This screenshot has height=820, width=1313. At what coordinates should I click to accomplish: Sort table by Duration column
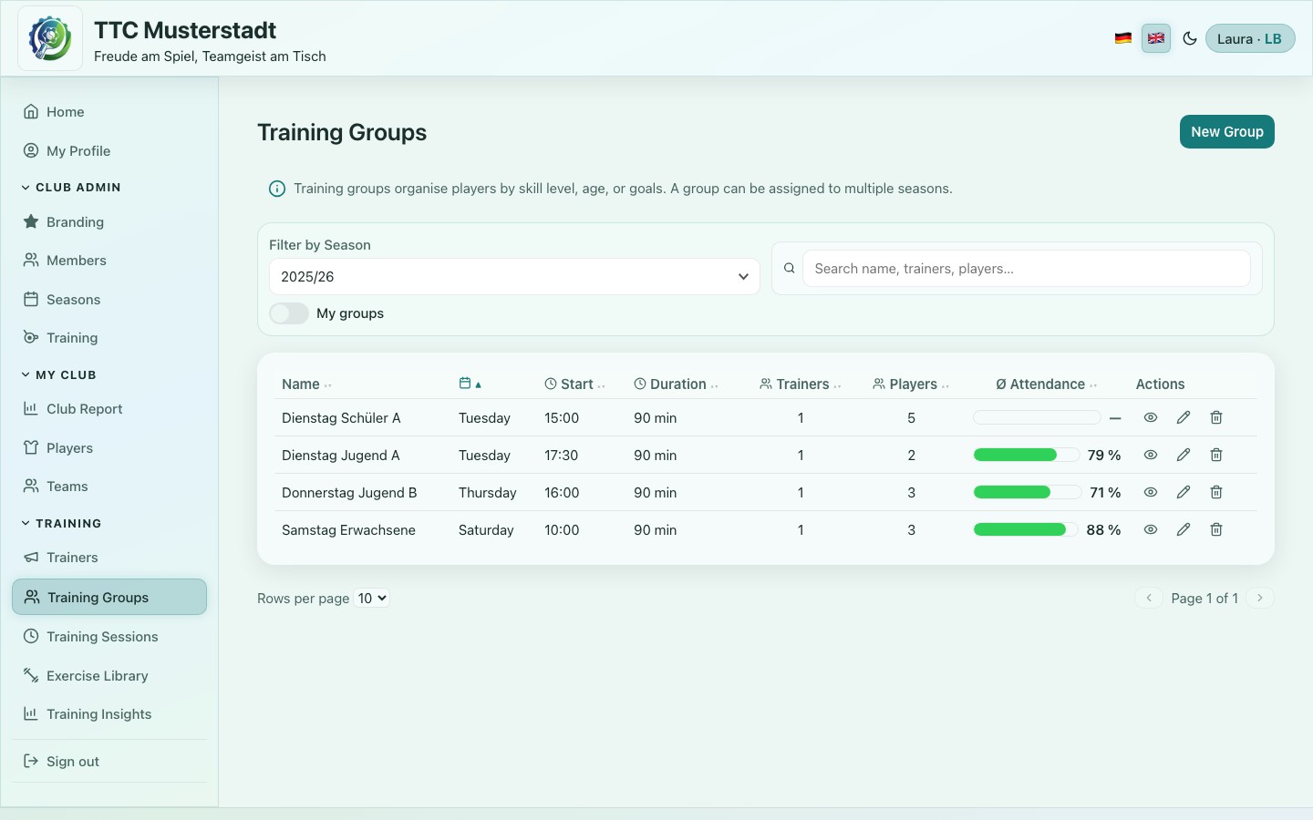coord(677,384)
